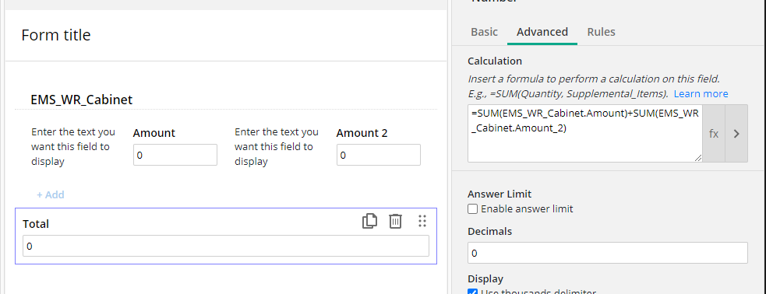Duplicate the Total field with copy icon

(370, 221)
